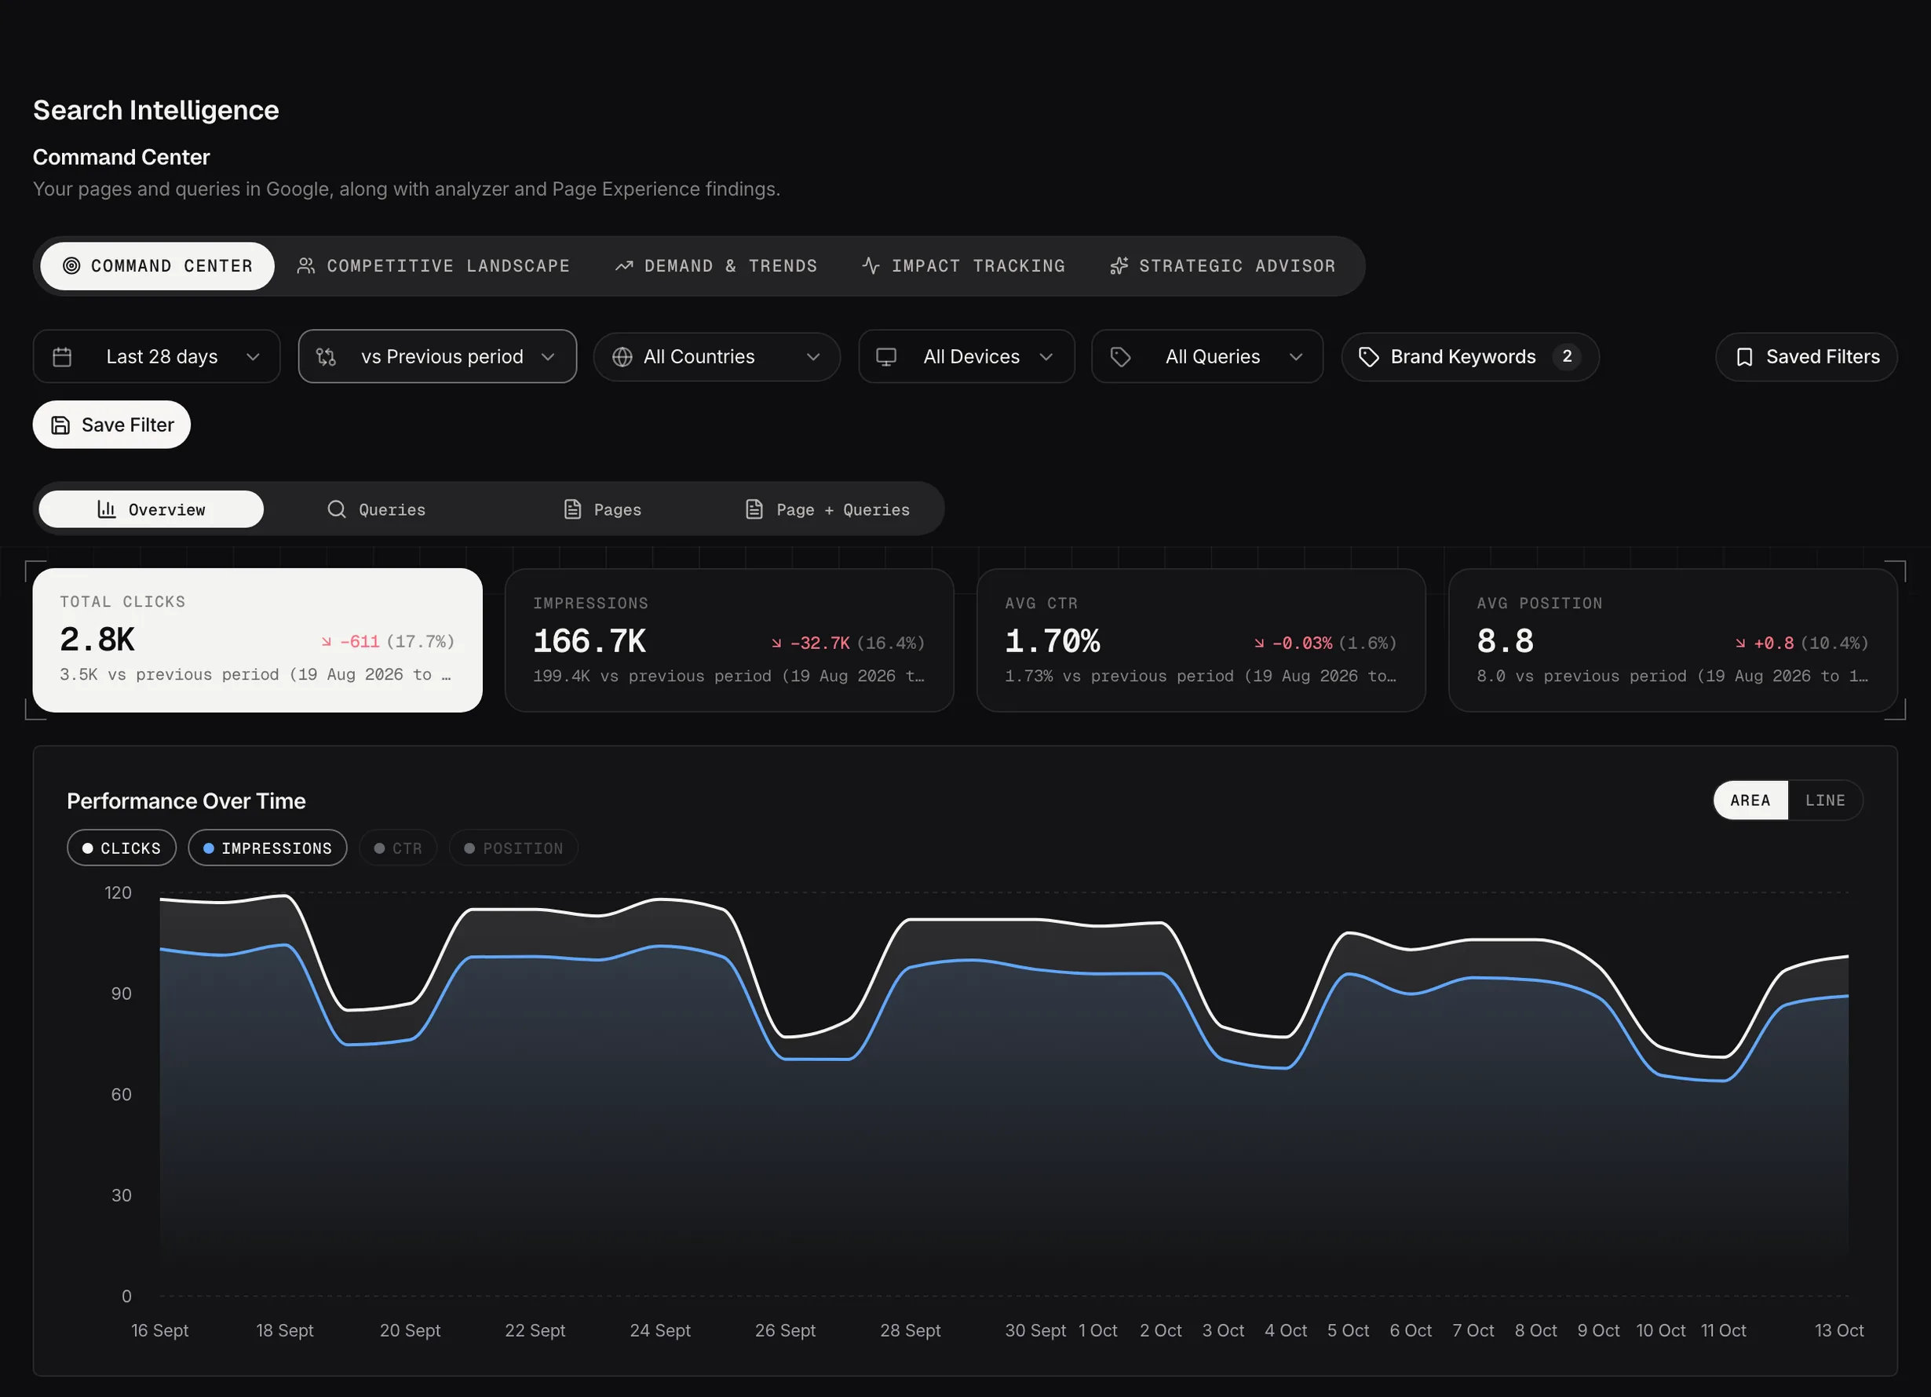
Task: Click the grey dot in CTR chip
Action: tap(380, 848)
